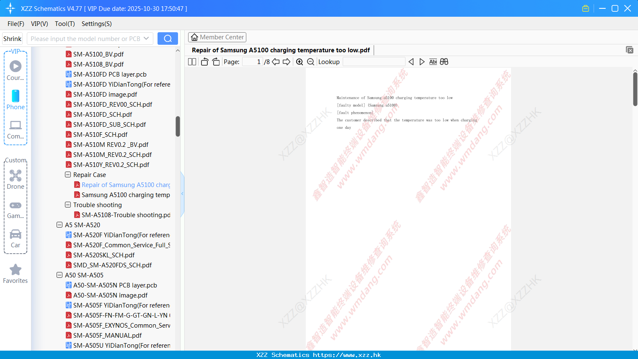This screenshot has width=638, height=359.
Task: Open SM-A5100_BV.pdf
Action: point(95,54)
